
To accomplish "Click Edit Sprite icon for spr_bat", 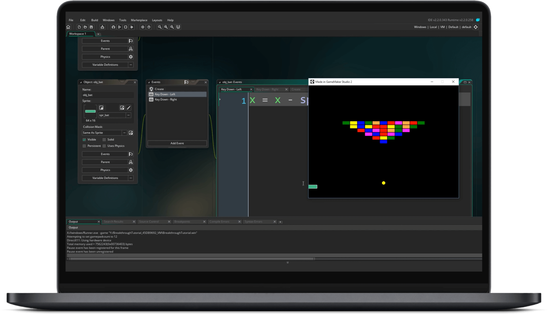I will click(122, 108).
